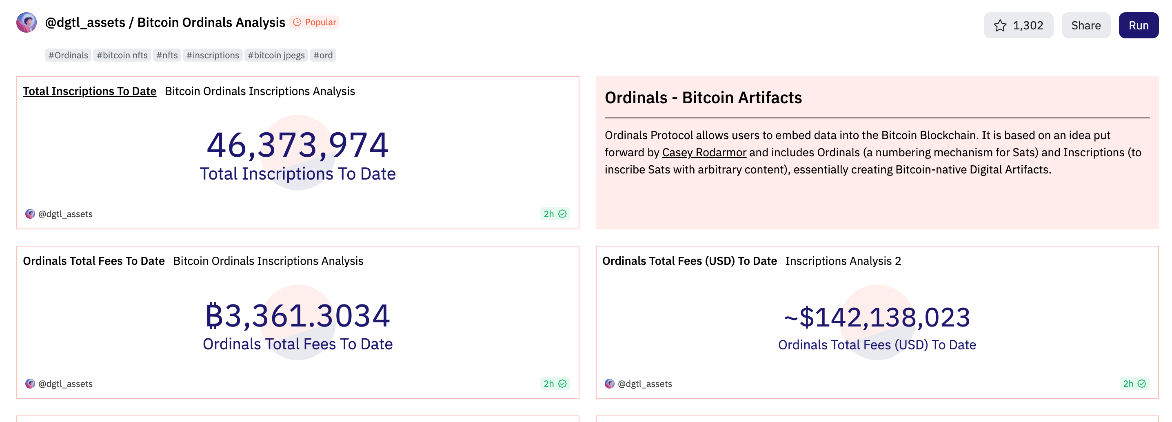Click the 2h refresh badge on Fees (USD) card
This screenshot has width=1172, height=422.
click(x=1134, y=384)
